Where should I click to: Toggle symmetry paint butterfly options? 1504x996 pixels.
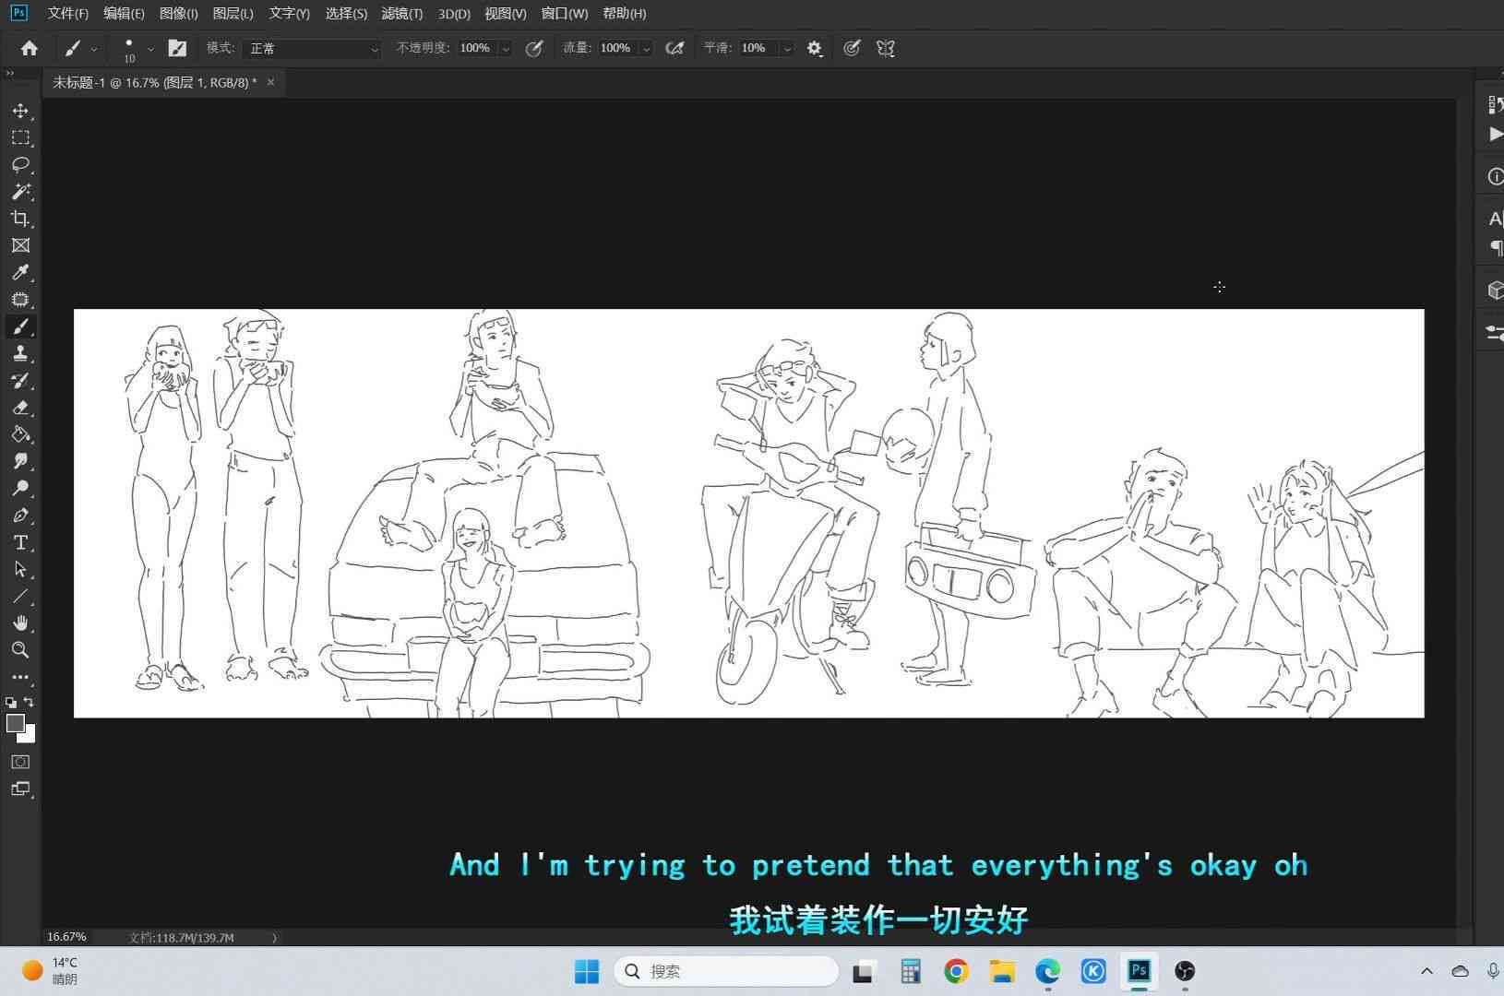pyautogui.click(x=886, y=48)
